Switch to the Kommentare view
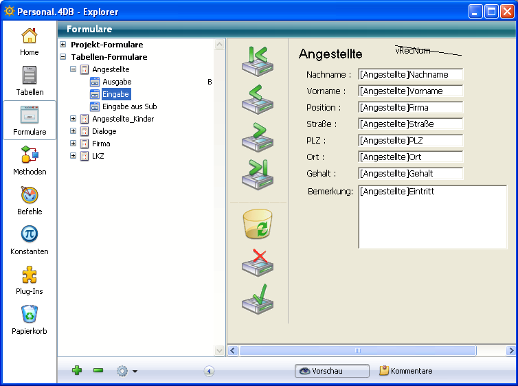This screenshot has height=386, width=518. [405, 371]
